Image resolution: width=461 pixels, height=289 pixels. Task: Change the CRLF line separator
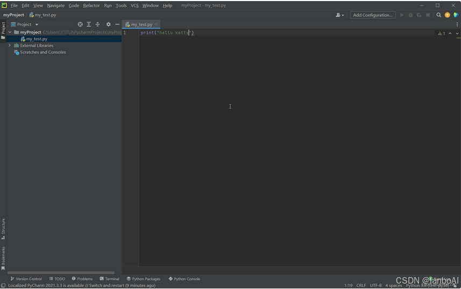coord(361,285)
